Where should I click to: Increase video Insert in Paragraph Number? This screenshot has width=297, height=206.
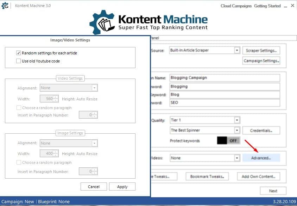(x=95, y=113)
